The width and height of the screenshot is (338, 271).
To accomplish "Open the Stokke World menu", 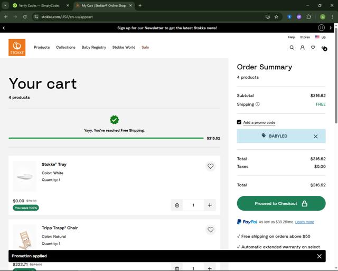I will point(124,47).
